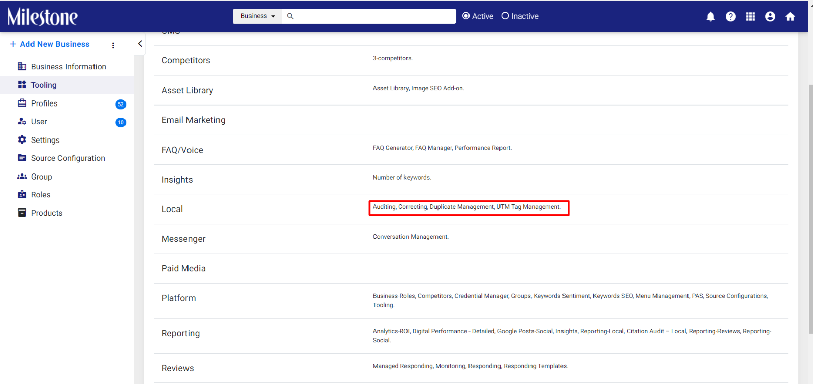
Task: Click the Source Configuration icon
Action: tap(22, 158)
